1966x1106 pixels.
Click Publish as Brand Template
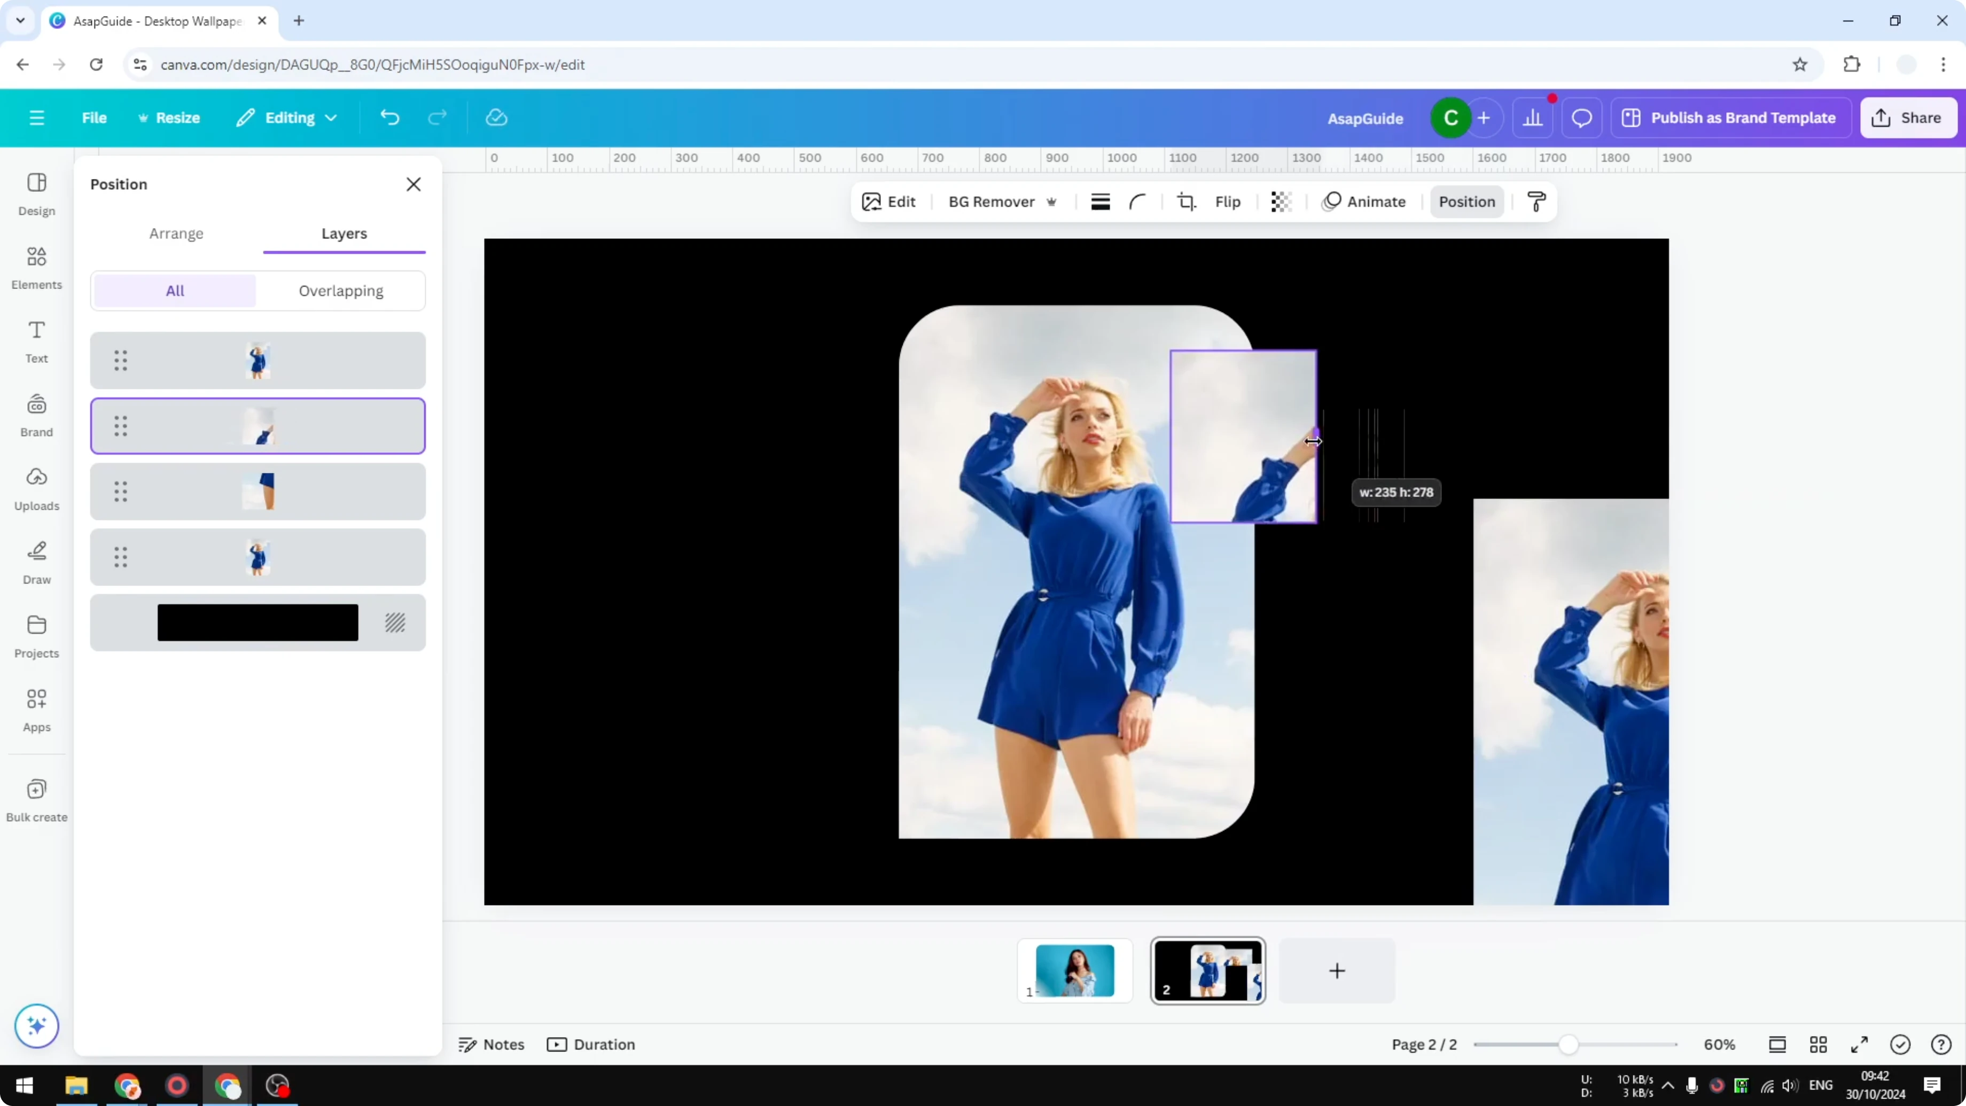1730,118
